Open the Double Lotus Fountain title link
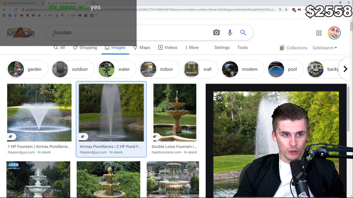 pyautogui.click(x=174, y=147)
